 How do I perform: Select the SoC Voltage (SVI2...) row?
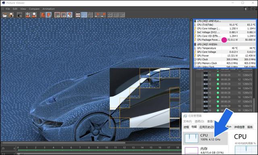pos(225,32)
